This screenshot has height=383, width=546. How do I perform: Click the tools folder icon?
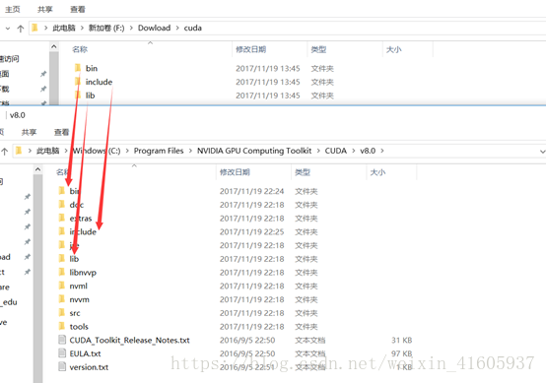62,326
